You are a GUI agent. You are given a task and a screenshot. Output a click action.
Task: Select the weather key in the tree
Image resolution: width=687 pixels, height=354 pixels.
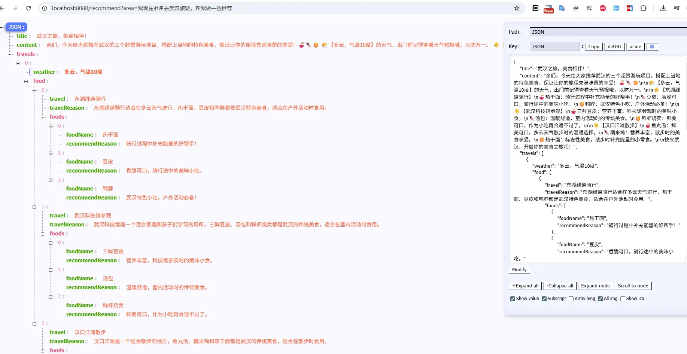point(44,72)
